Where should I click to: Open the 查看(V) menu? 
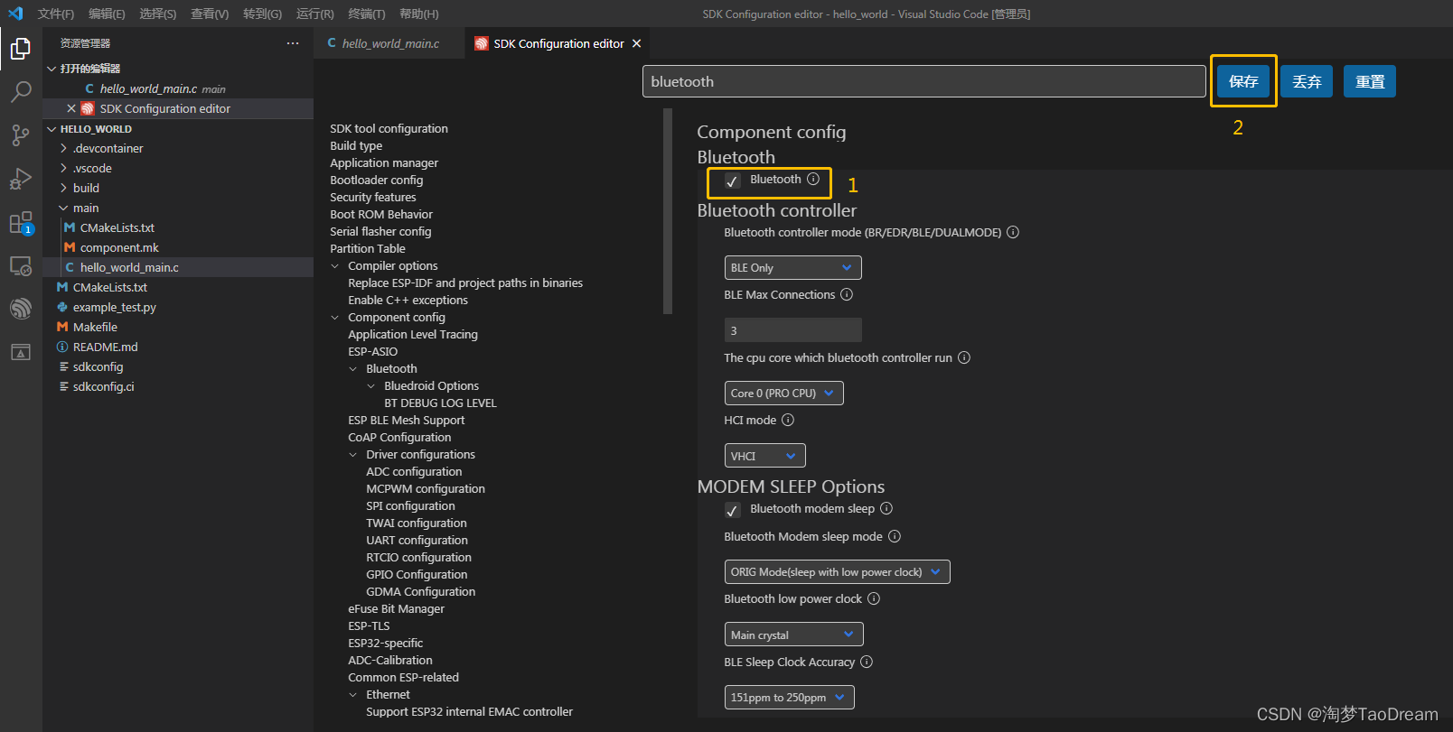click(210, 14)
